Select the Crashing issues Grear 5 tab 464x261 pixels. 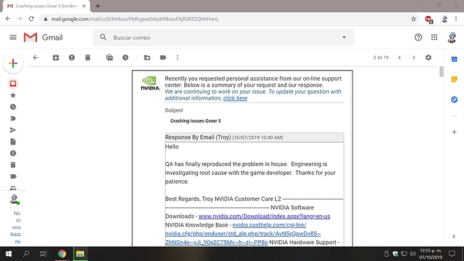(x=46, y=6)
